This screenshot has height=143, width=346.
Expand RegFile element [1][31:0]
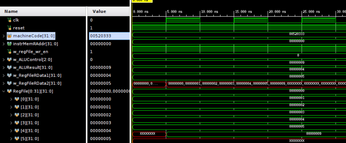11,107
